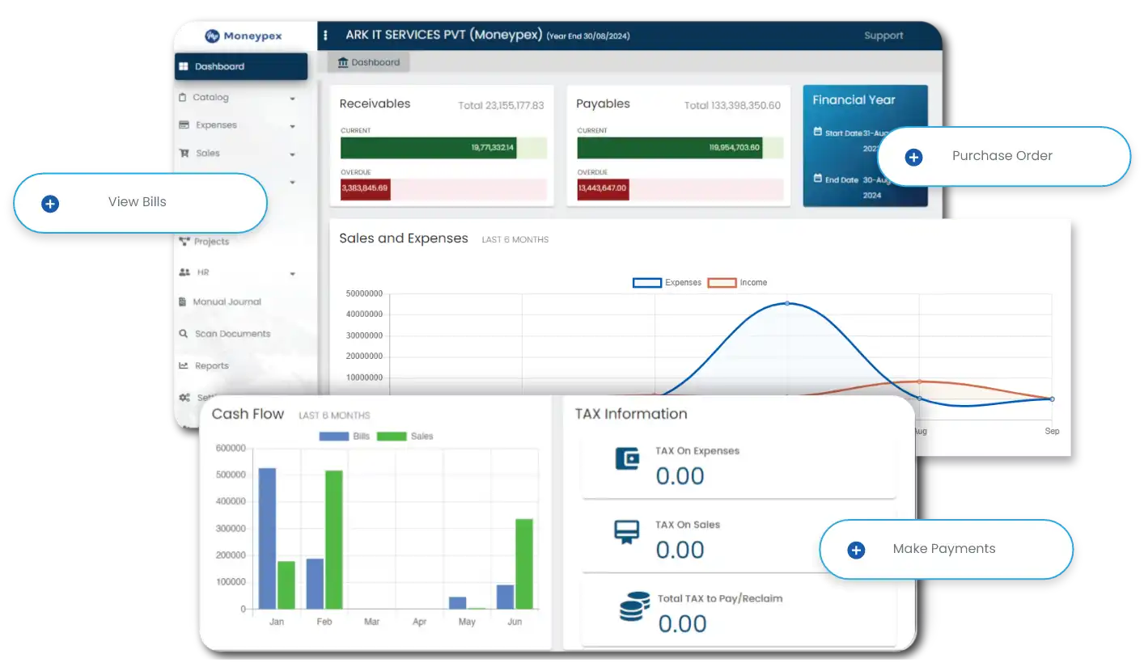Select Manual Journal in the sidebar
This screenshot has height=671, width=1144.
click(227, 302)
